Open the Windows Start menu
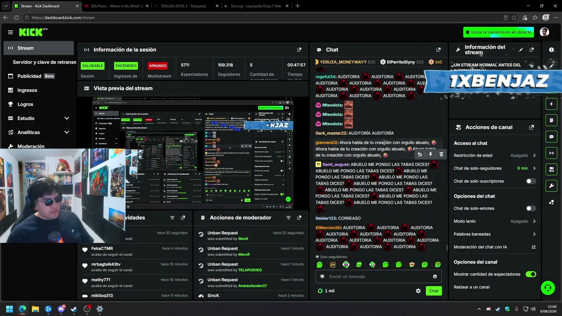The width and height of the screenshot is (562, 316). click(9, 309)
